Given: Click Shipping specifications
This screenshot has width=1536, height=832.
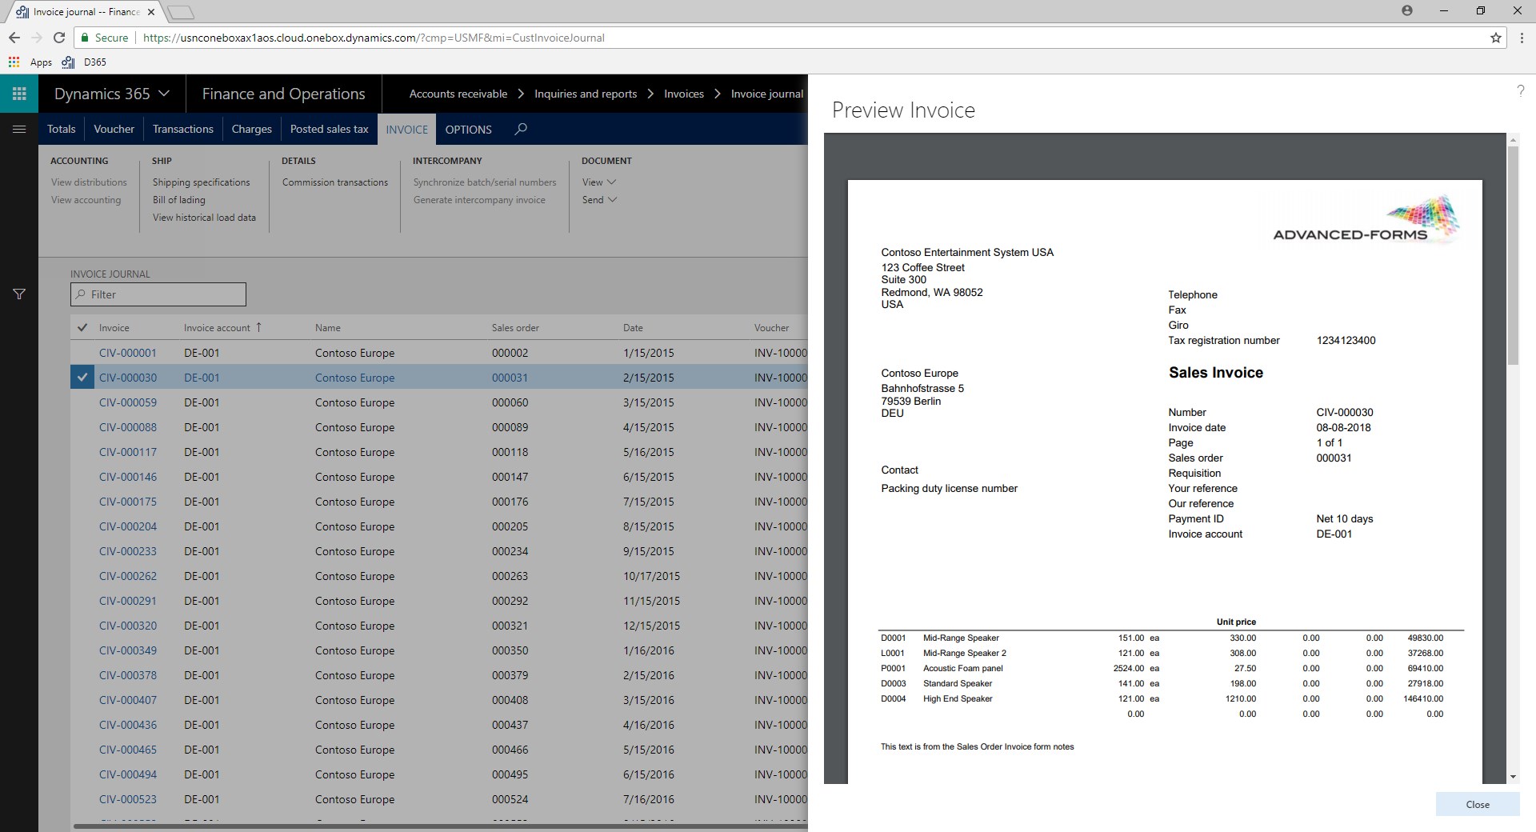Looking at the screenshot, I should tap(202, 182).
